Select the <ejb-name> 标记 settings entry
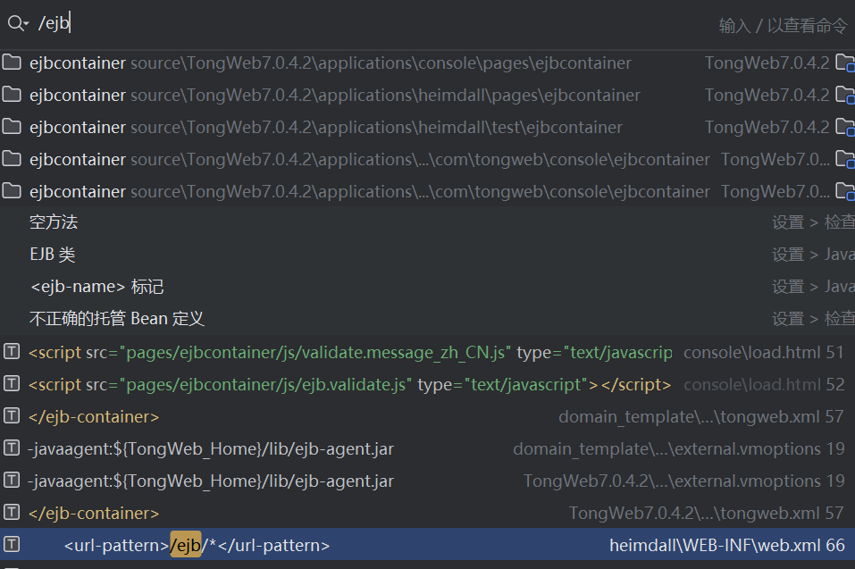The image size is (855, 569). (96, 287)
